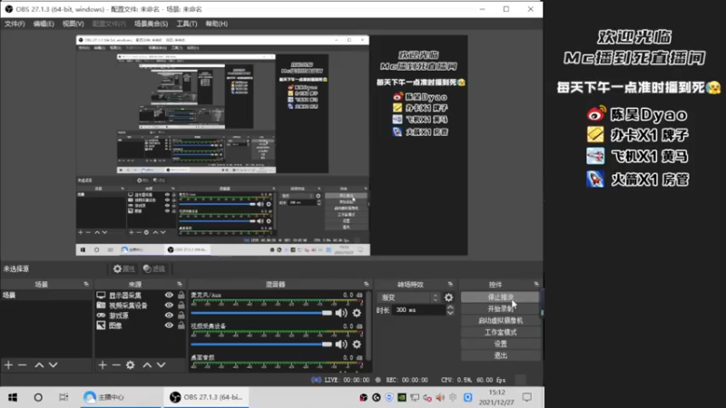The height and width of the screenshot is (408, 726).
Task: Click the 时长 300 ms input field
Action: [419, 310]
